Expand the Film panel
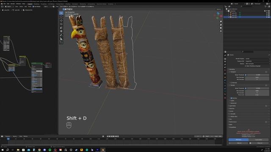Viewport: 271px width, 152px height. (x=230, y=119)
